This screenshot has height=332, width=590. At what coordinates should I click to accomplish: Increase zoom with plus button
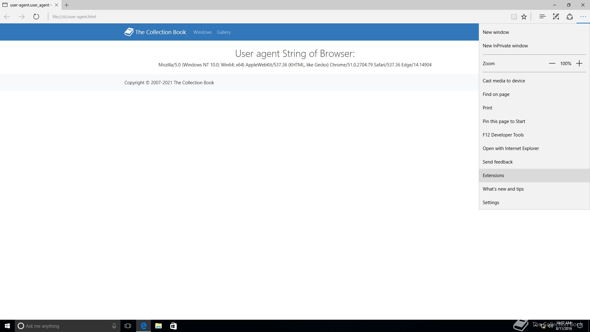tap(579, 63)
